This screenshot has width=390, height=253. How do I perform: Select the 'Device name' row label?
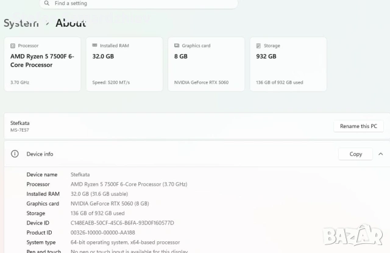point(42,174)
